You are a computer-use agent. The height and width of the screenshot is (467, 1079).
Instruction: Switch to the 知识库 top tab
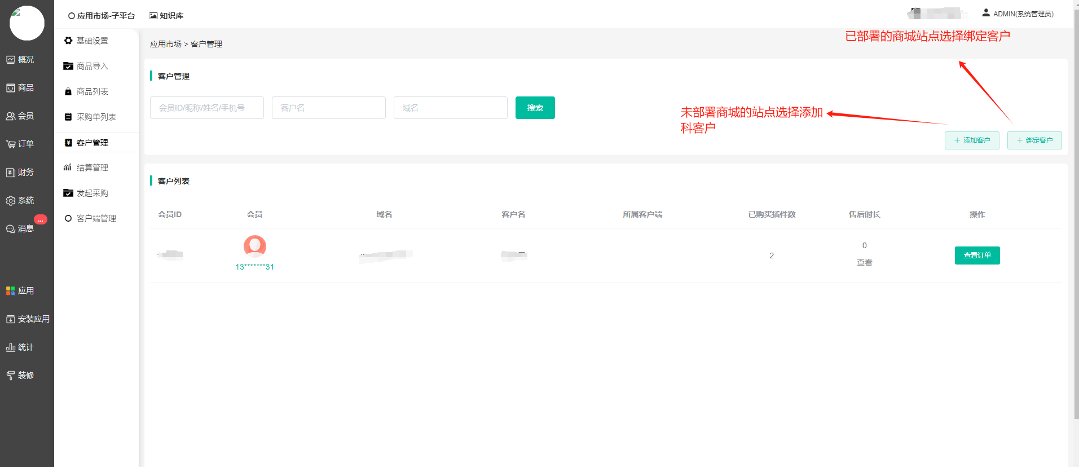click(166, 16)
